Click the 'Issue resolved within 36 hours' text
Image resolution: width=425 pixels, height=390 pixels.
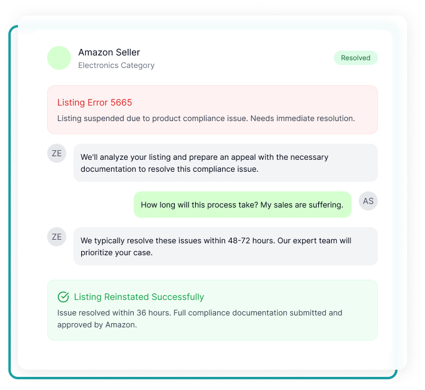pos(200,313)
